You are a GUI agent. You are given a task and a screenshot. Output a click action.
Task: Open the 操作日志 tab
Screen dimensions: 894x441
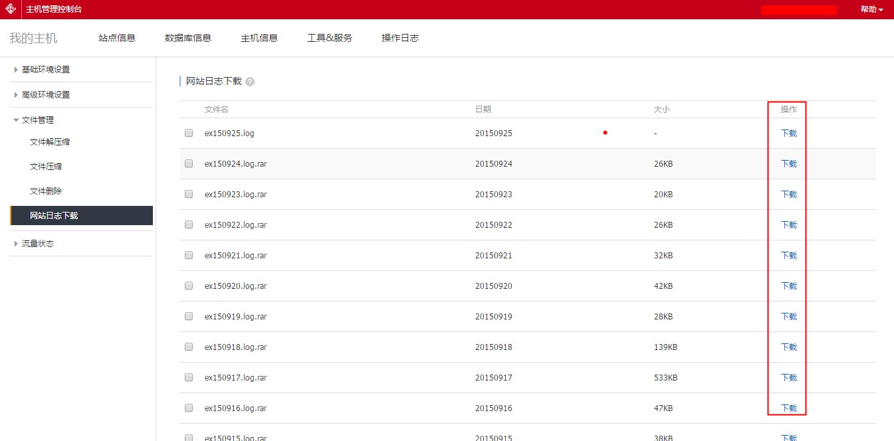point(400,38)
